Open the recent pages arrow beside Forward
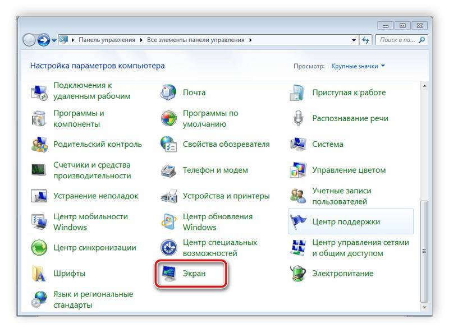Viewport: 449px width, 333px height. (54, 40)
